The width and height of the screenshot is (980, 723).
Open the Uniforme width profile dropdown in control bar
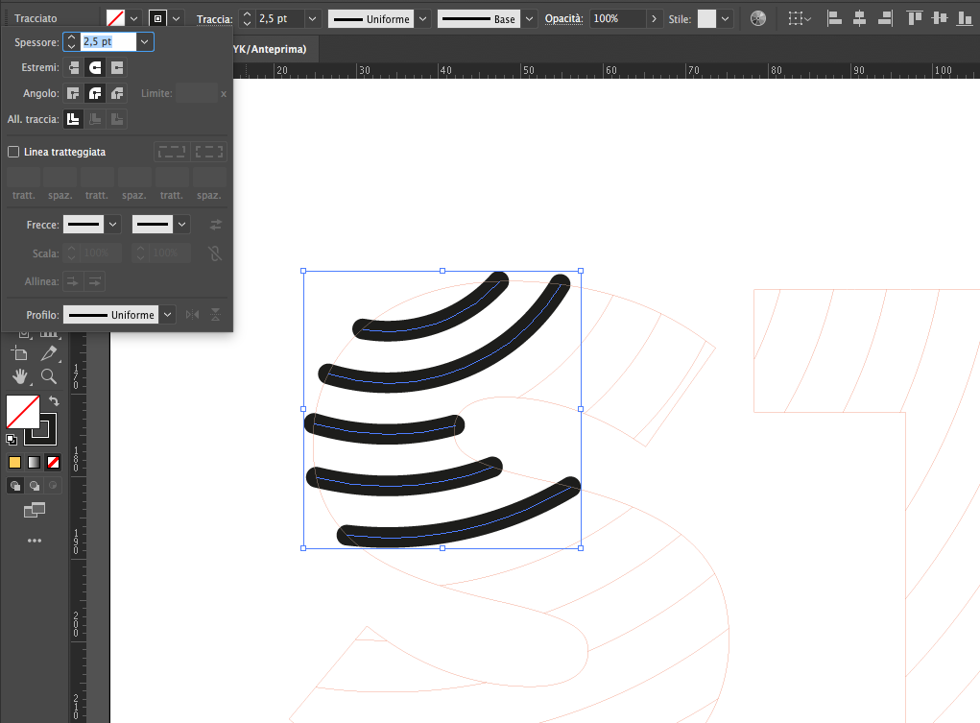pyautogui.click(x=423, y=19)
